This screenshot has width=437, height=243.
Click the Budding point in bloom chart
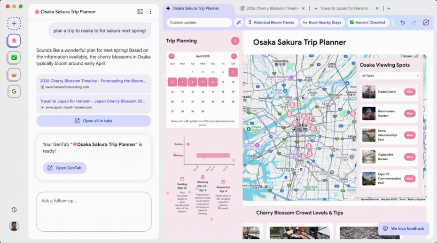188,144
